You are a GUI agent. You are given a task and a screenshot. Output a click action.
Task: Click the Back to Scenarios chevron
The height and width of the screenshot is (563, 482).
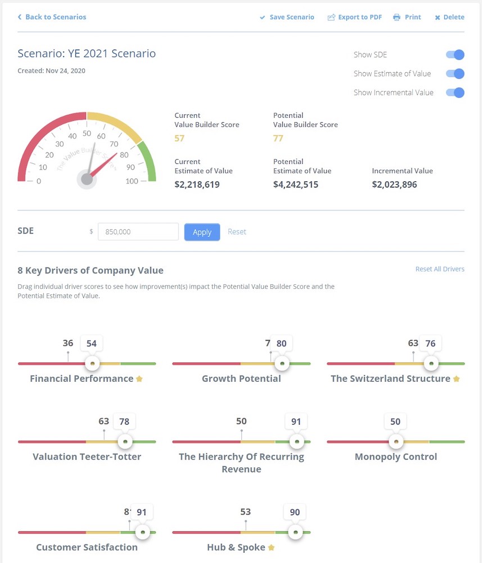tap(20, 17)
